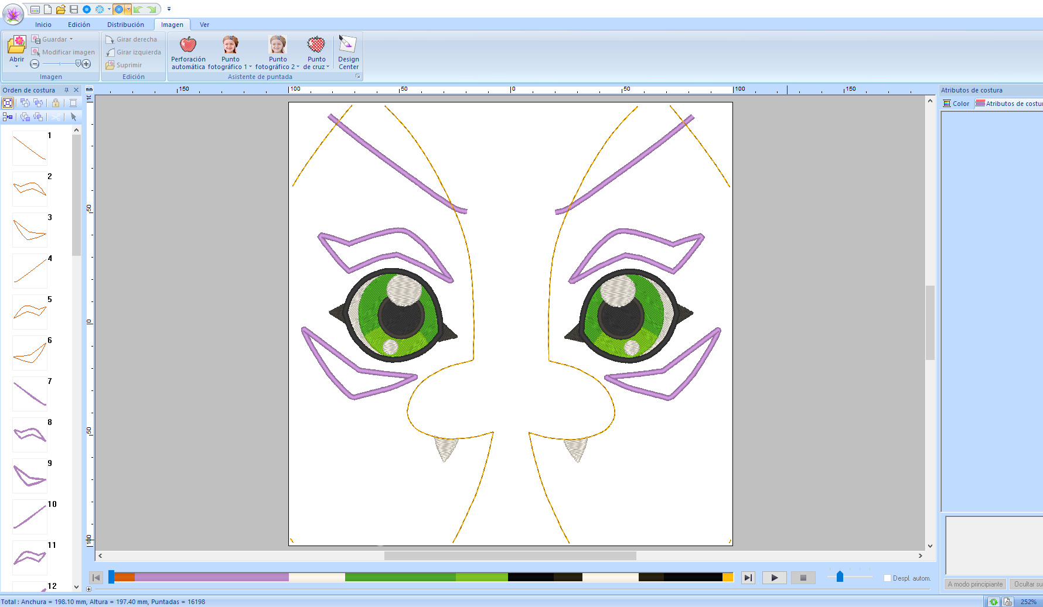The image size is (1043, 607).
Task: Expand the Abrir dropdown arrow
Action: click(16, 67)
